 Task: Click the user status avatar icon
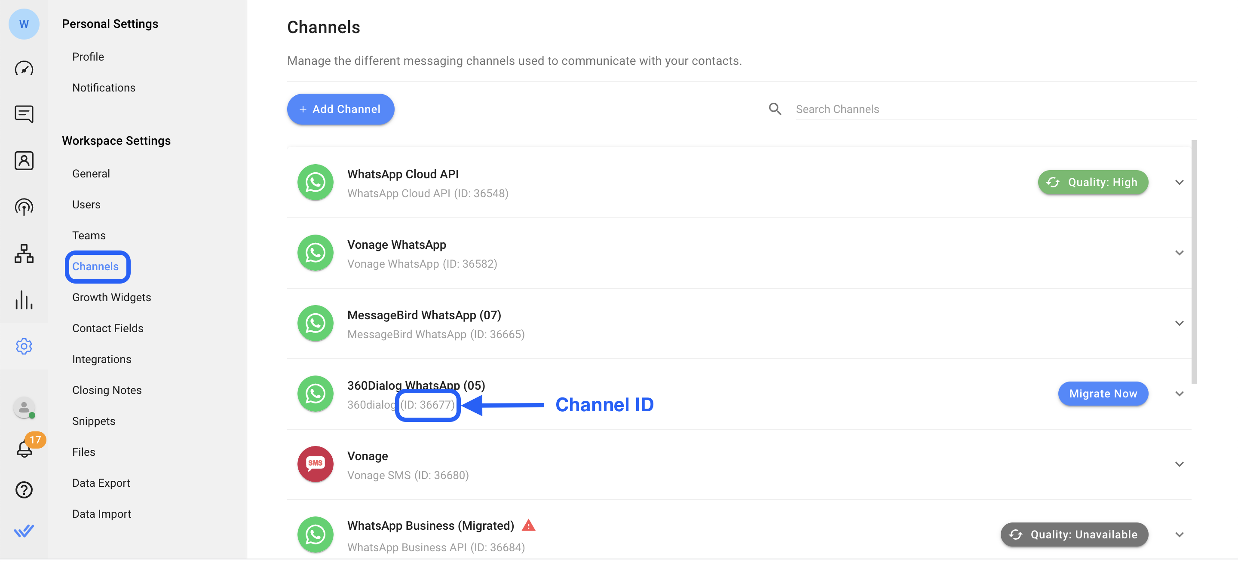coord(24,408)
